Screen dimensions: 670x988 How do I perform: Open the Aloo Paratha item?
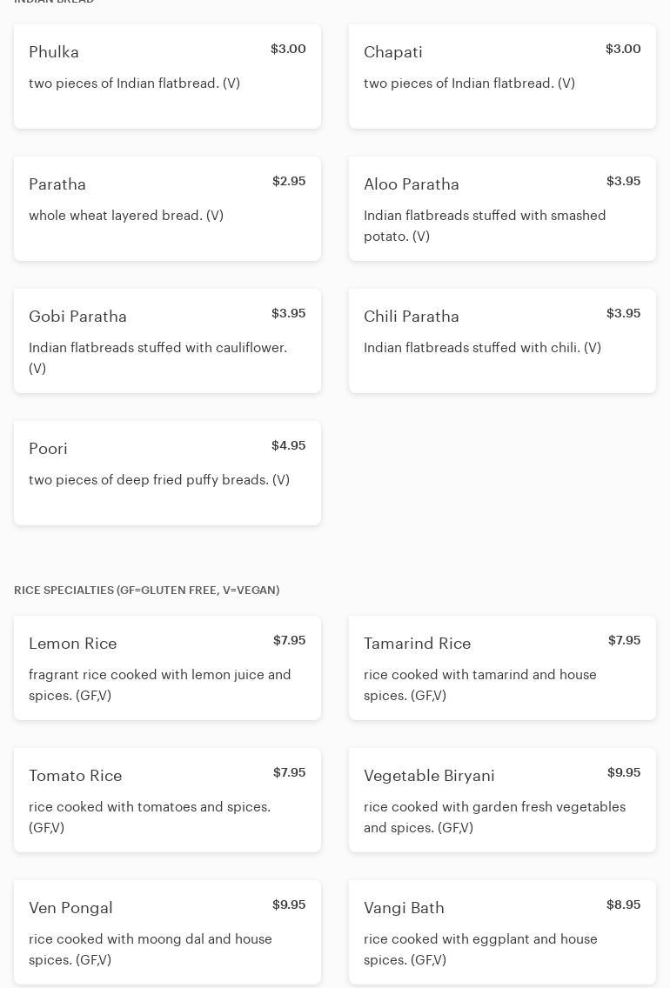pyautogui.click(x=502, y=209)
